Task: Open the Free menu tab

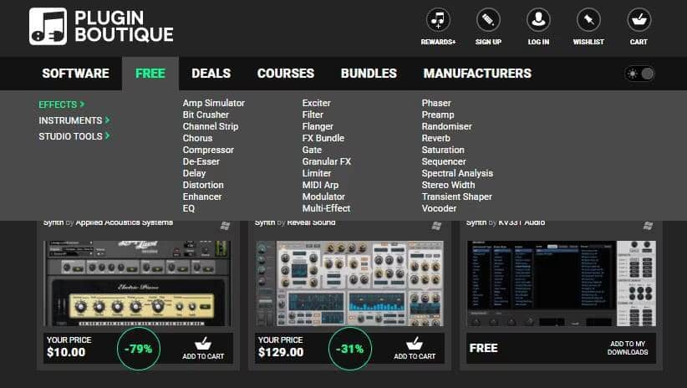Action: (150, 74)
